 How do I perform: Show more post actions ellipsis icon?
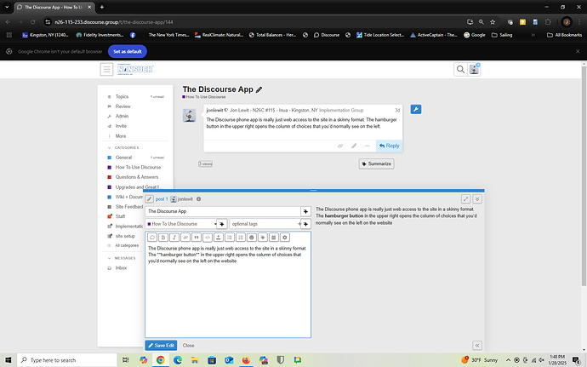coord(368,146)
